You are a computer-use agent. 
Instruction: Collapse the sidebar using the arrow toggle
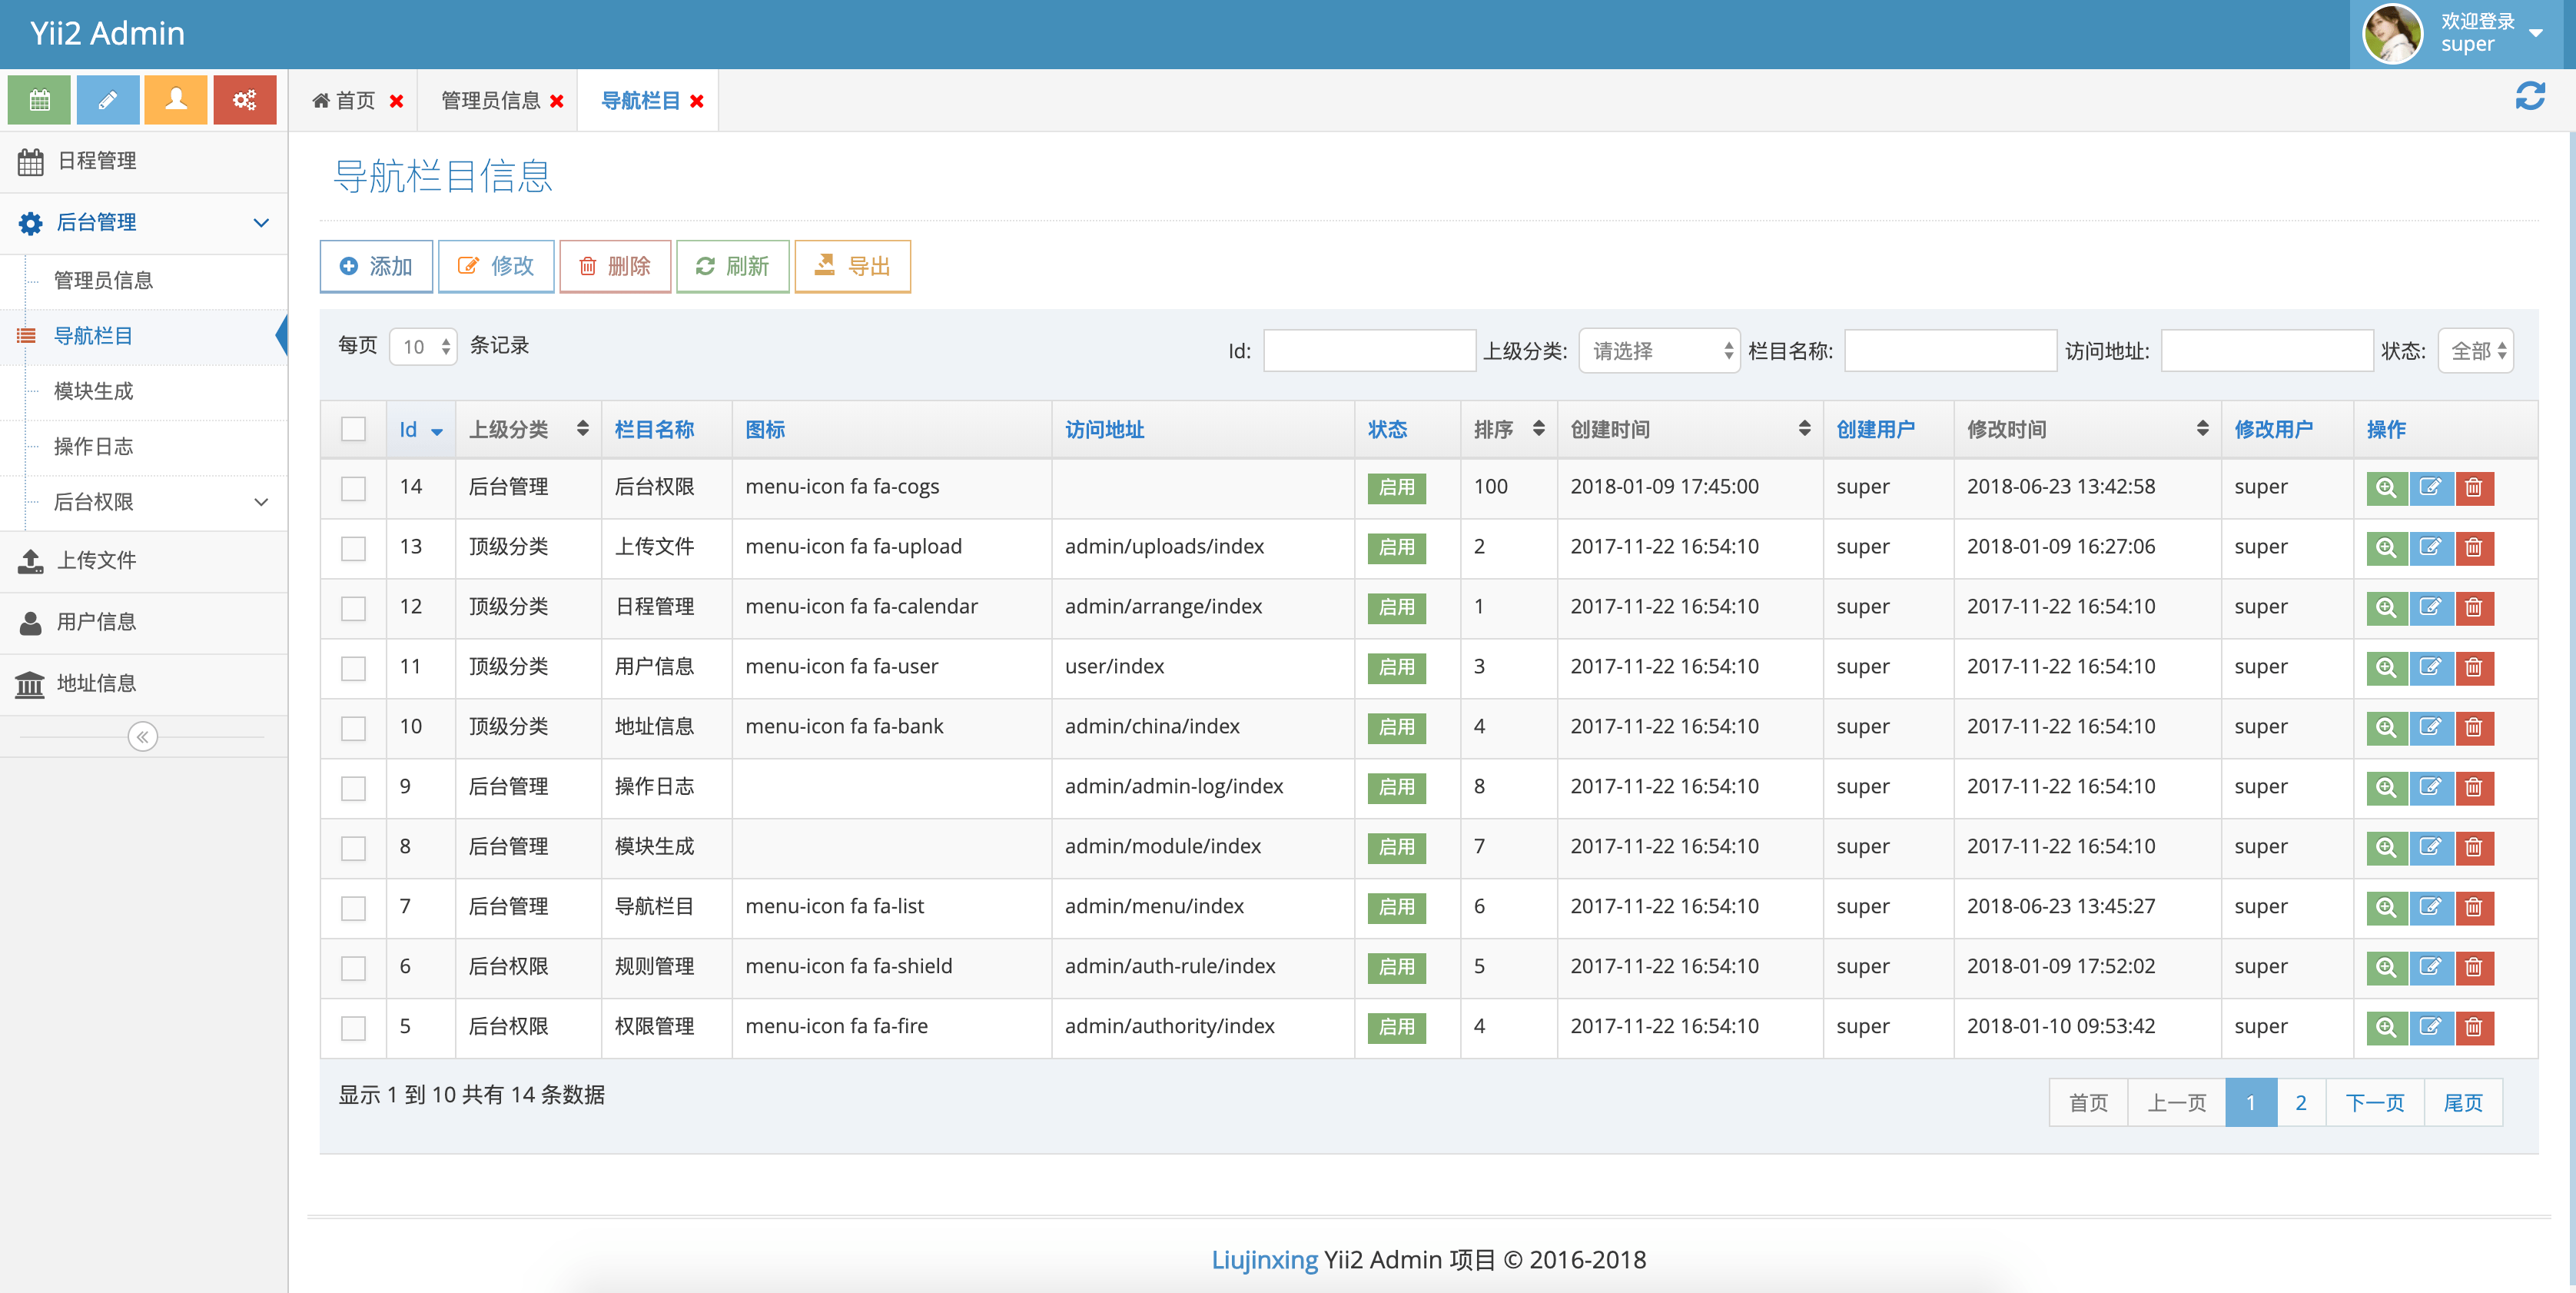tap(143, 737)
